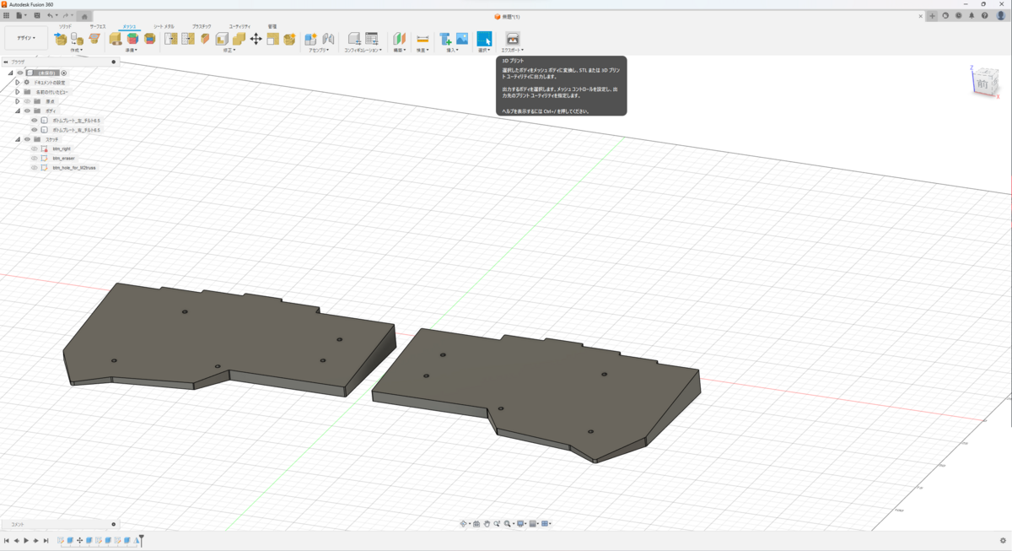
Task: Select the Measure inspect icon
Action: [x=423, y=39]
